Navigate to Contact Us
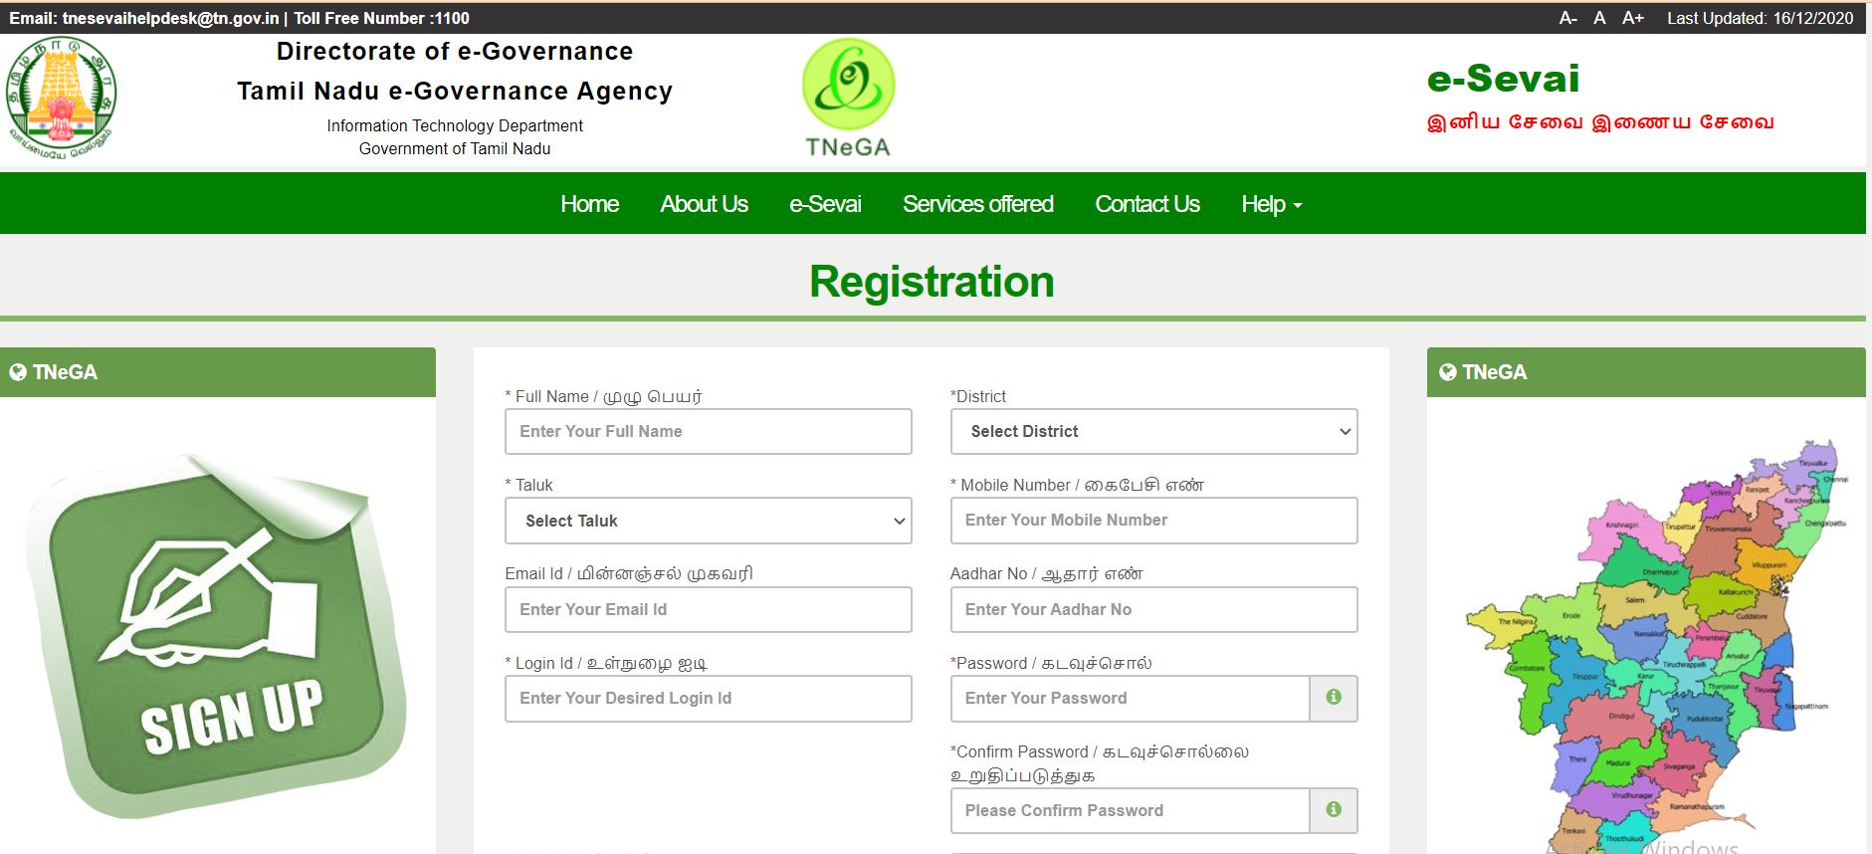The height and width of the screenshot is (854, 1872). click(x=1146, y=204)
